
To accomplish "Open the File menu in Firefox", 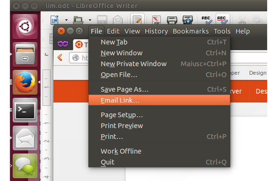I will 96,31.
